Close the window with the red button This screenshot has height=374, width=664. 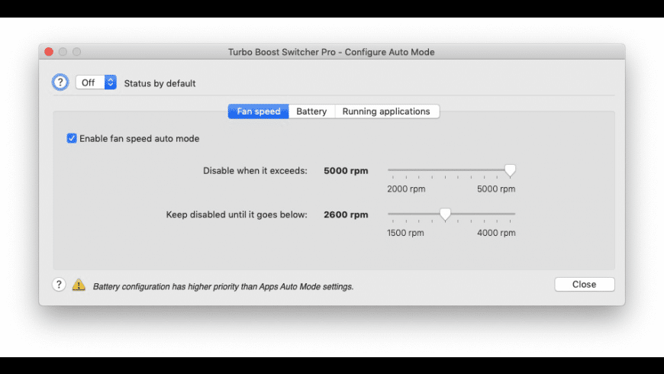point(49,52)
